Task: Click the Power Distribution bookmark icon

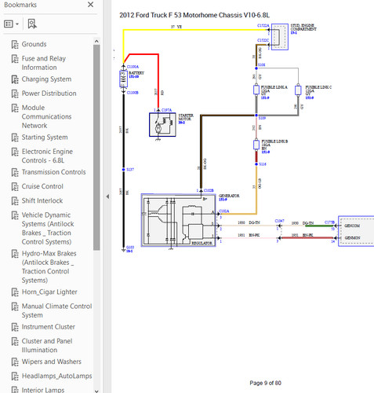Action: 15,94
